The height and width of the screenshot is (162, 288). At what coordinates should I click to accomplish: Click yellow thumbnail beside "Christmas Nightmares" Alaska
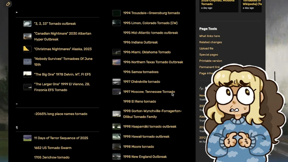27,49
